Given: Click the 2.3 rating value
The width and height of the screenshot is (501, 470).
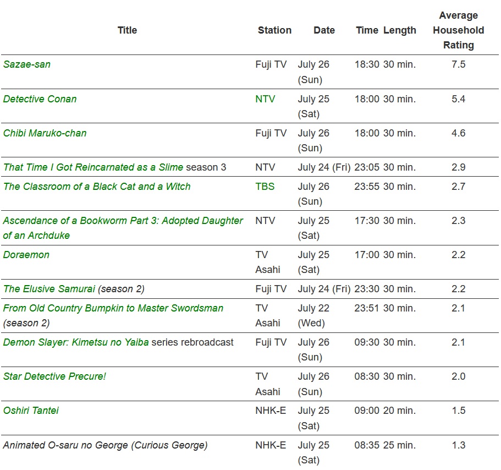Looking at the screenshot, I should 459,221.
